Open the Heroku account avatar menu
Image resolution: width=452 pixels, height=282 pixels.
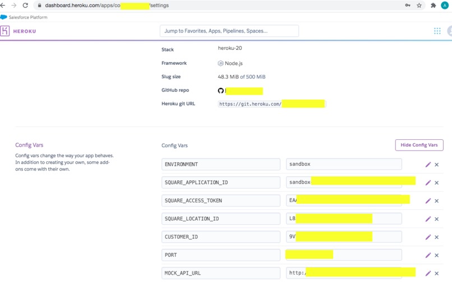coord(450,31)
